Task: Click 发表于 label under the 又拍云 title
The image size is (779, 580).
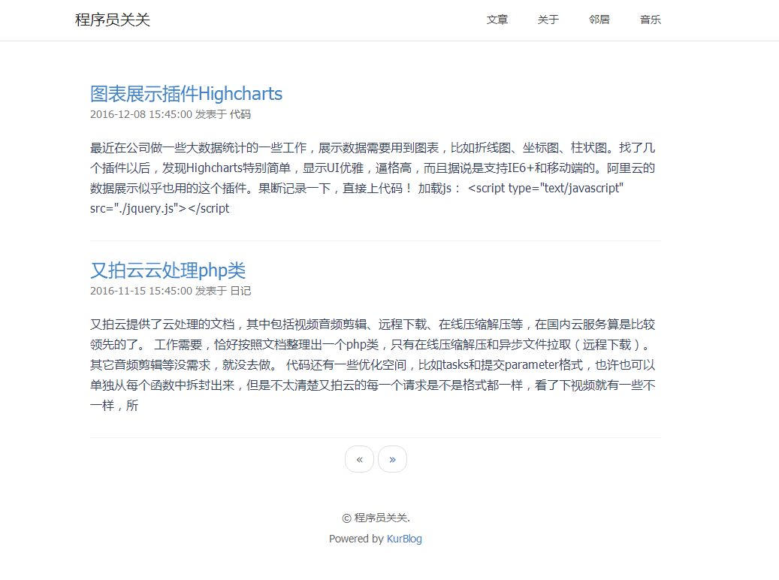Action: tap(210, 292)
